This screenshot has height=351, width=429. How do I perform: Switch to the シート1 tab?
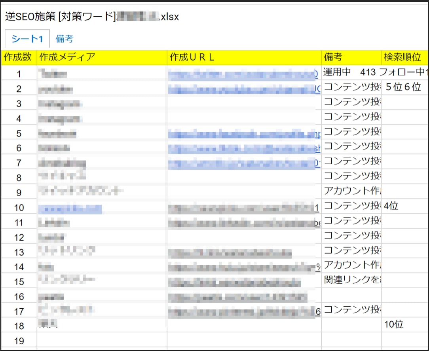[27, 38]
